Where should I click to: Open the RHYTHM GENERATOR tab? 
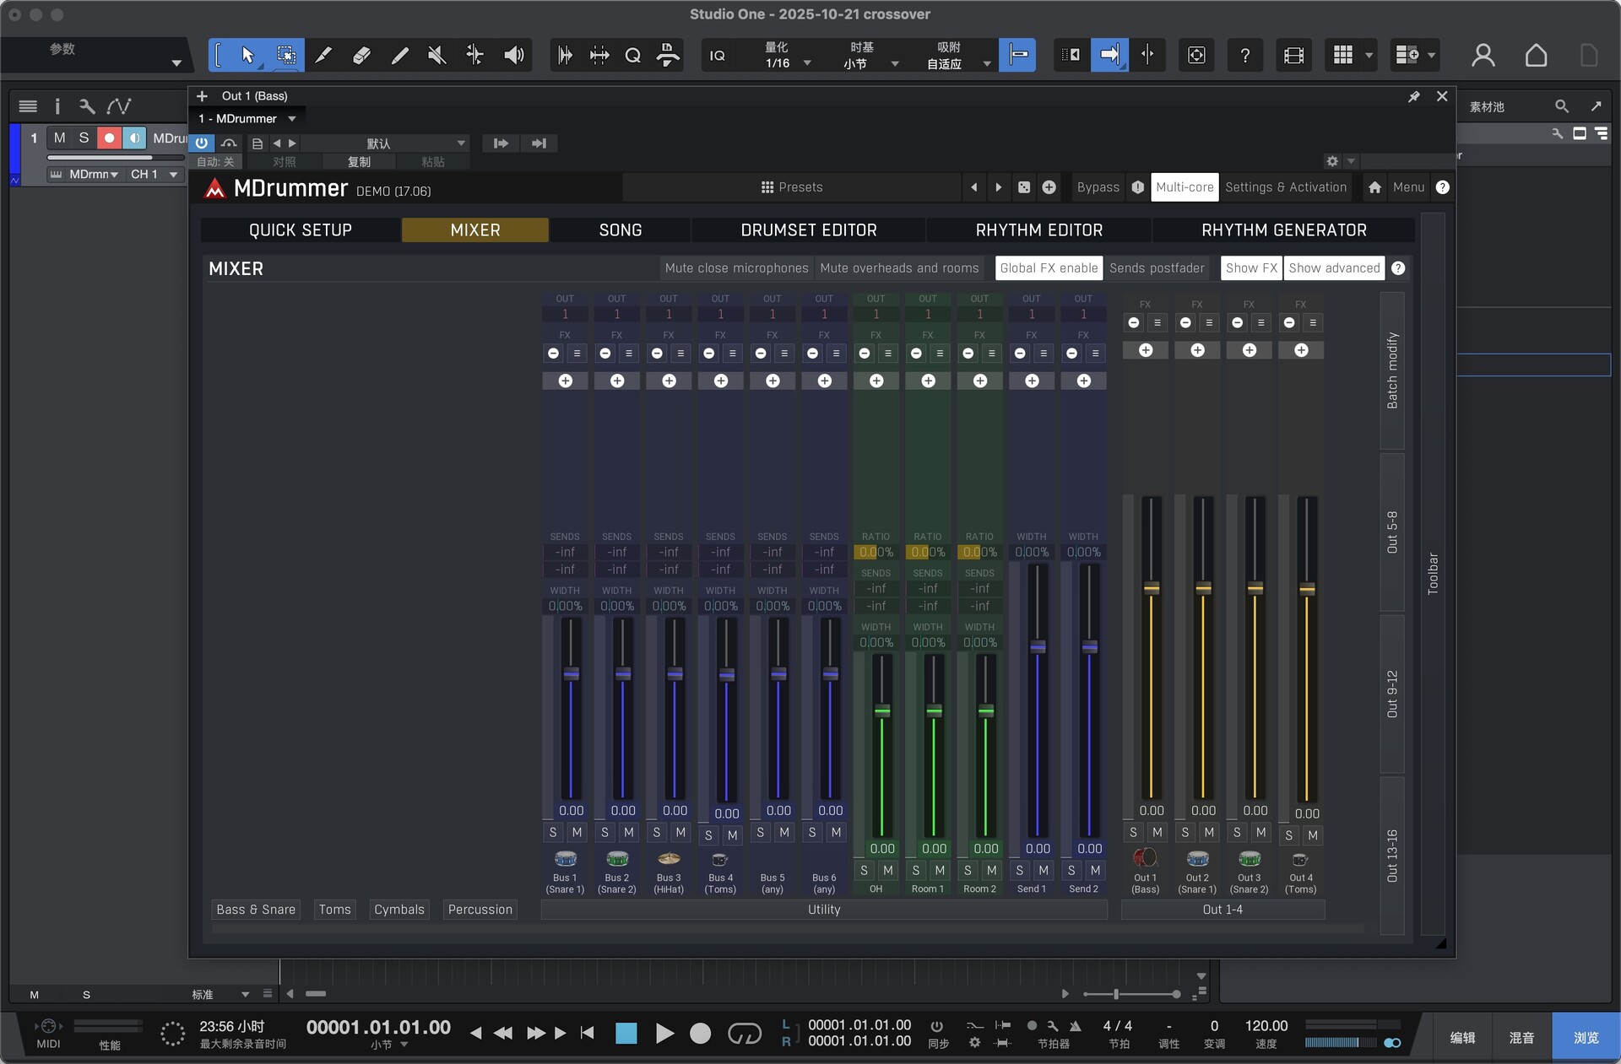point(1283,230)
